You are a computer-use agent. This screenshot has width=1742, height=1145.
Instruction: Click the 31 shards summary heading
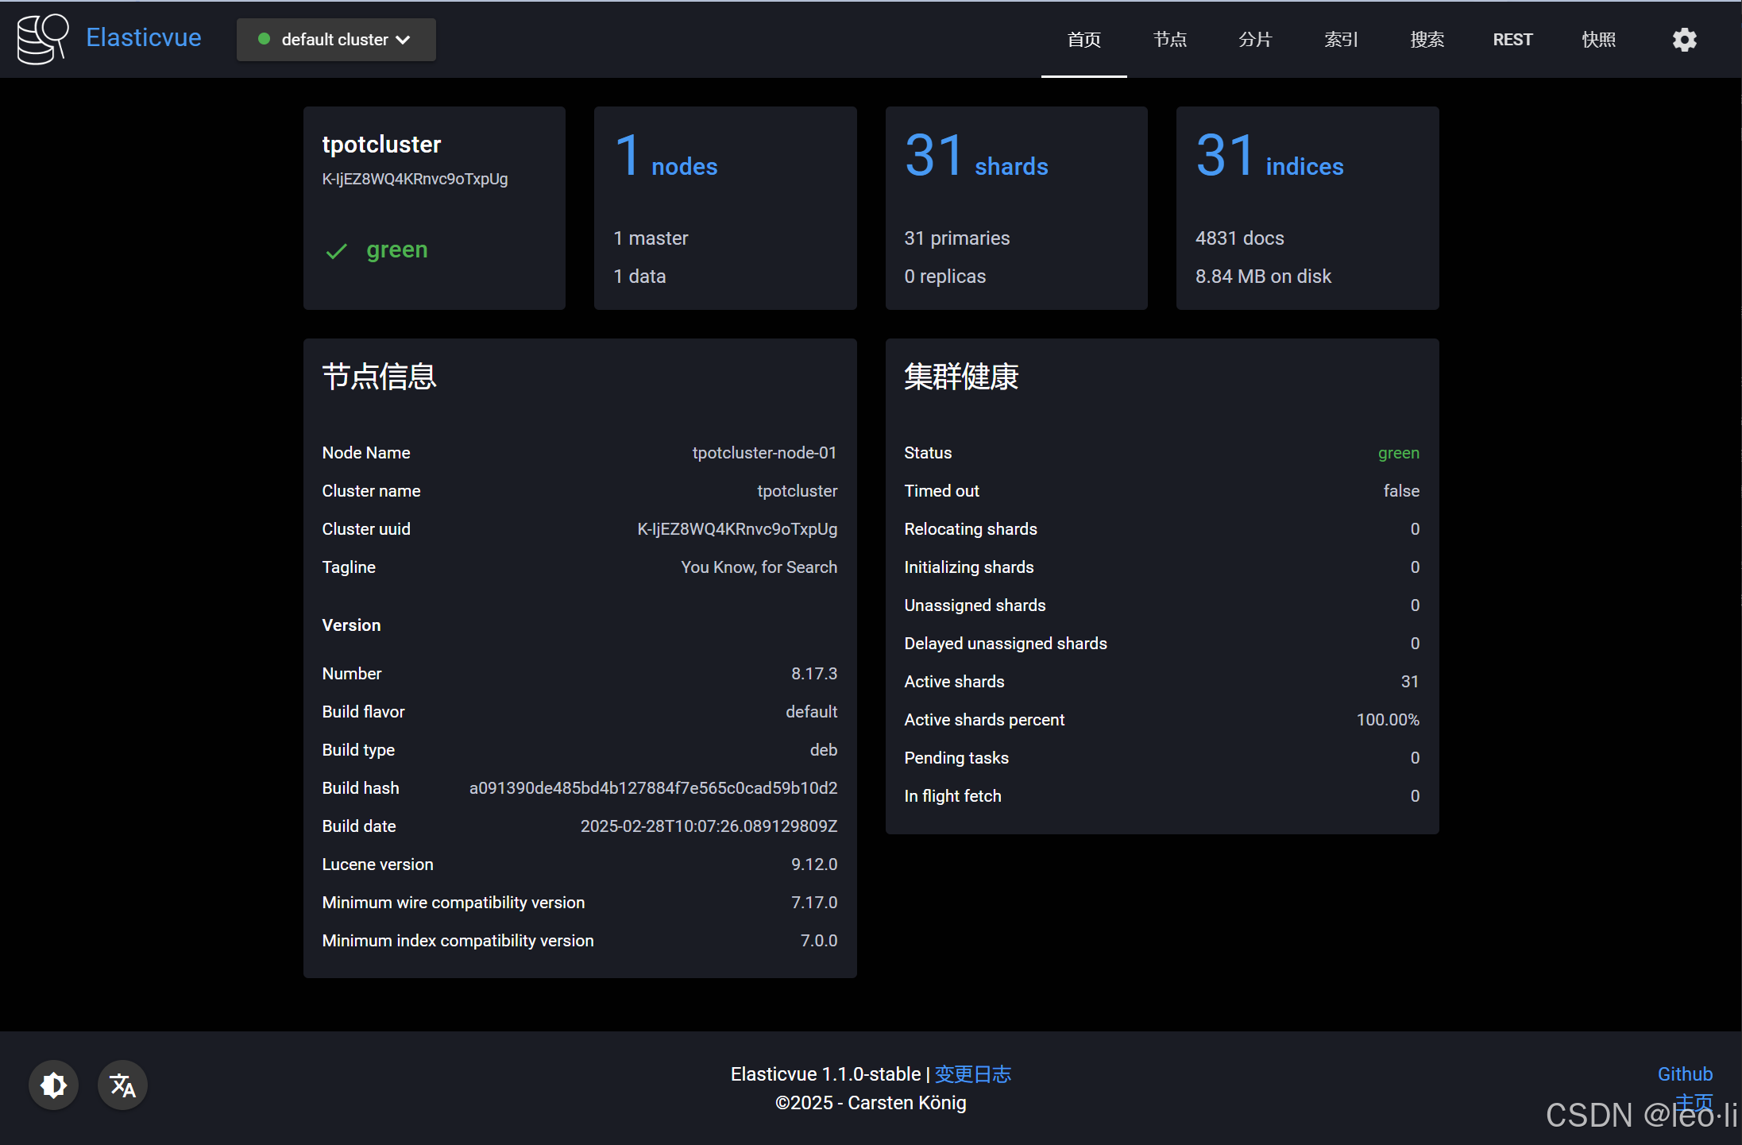[976, 157]
